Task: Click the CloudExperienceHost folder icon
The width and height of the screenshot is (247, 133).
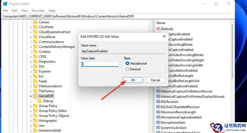Action: point(35,32)
